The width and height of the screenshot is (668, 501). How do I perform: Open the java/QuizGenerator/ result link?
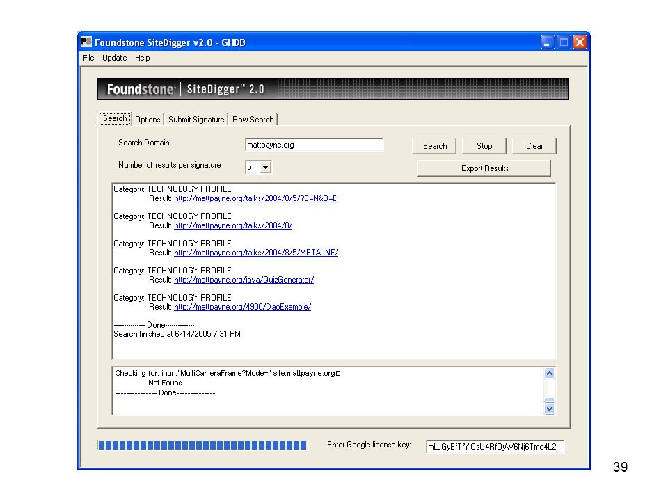click(244, 280)
